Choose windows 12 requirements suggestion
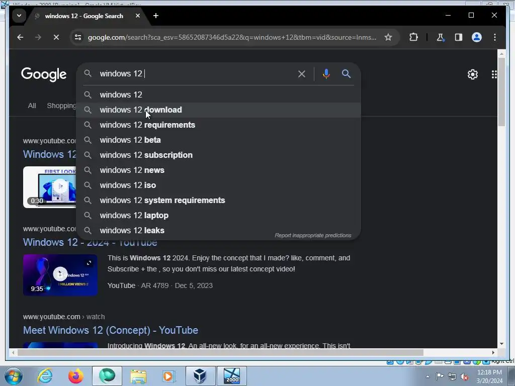The height and width of the screenshot is (386, 515). (218, 125)
